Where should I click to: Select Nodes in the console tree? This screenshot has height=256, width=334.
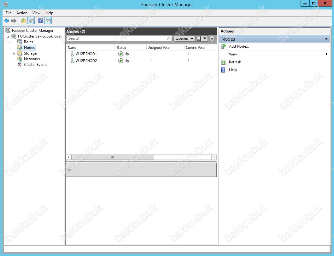[29, 48]
